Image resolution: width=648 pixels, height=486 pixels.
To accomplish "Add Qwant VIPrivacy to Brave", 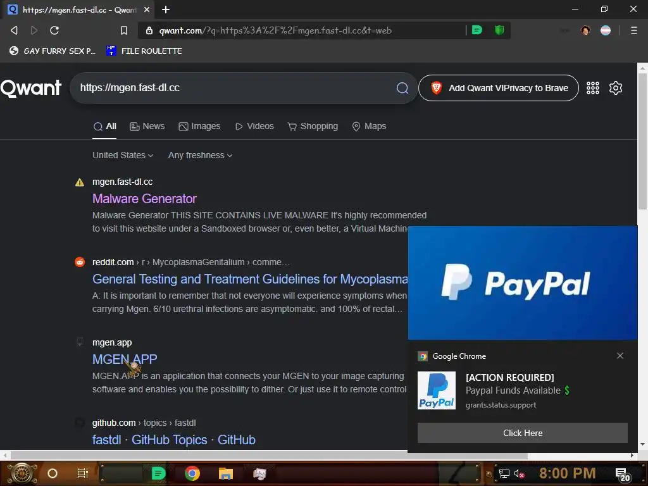I will [499, 88].
